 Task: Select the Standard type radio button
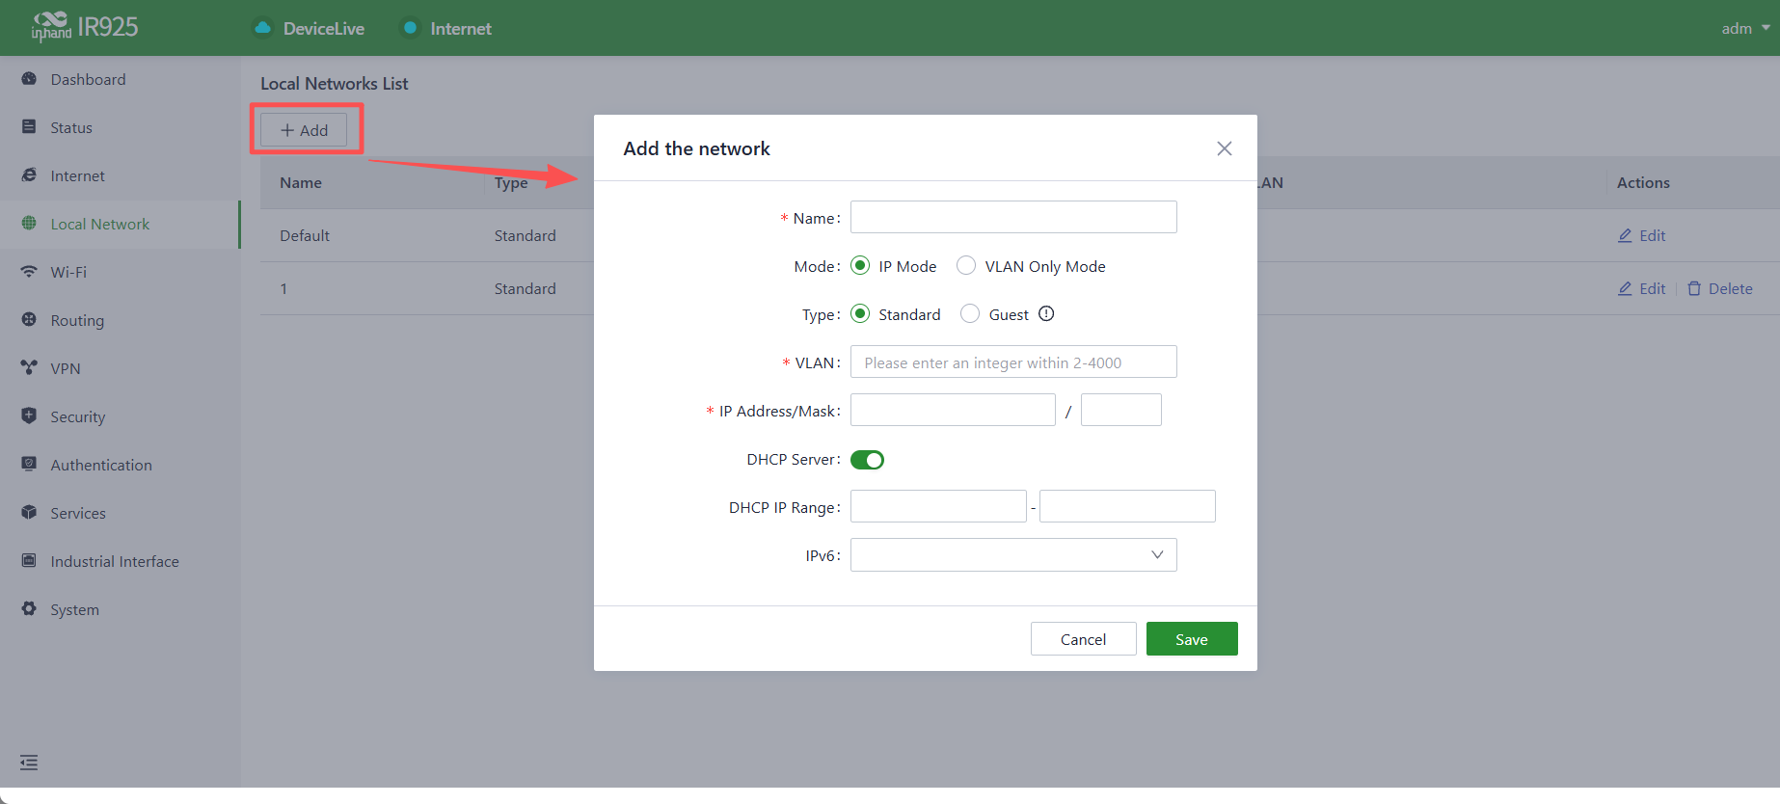[x=860, y=314]
